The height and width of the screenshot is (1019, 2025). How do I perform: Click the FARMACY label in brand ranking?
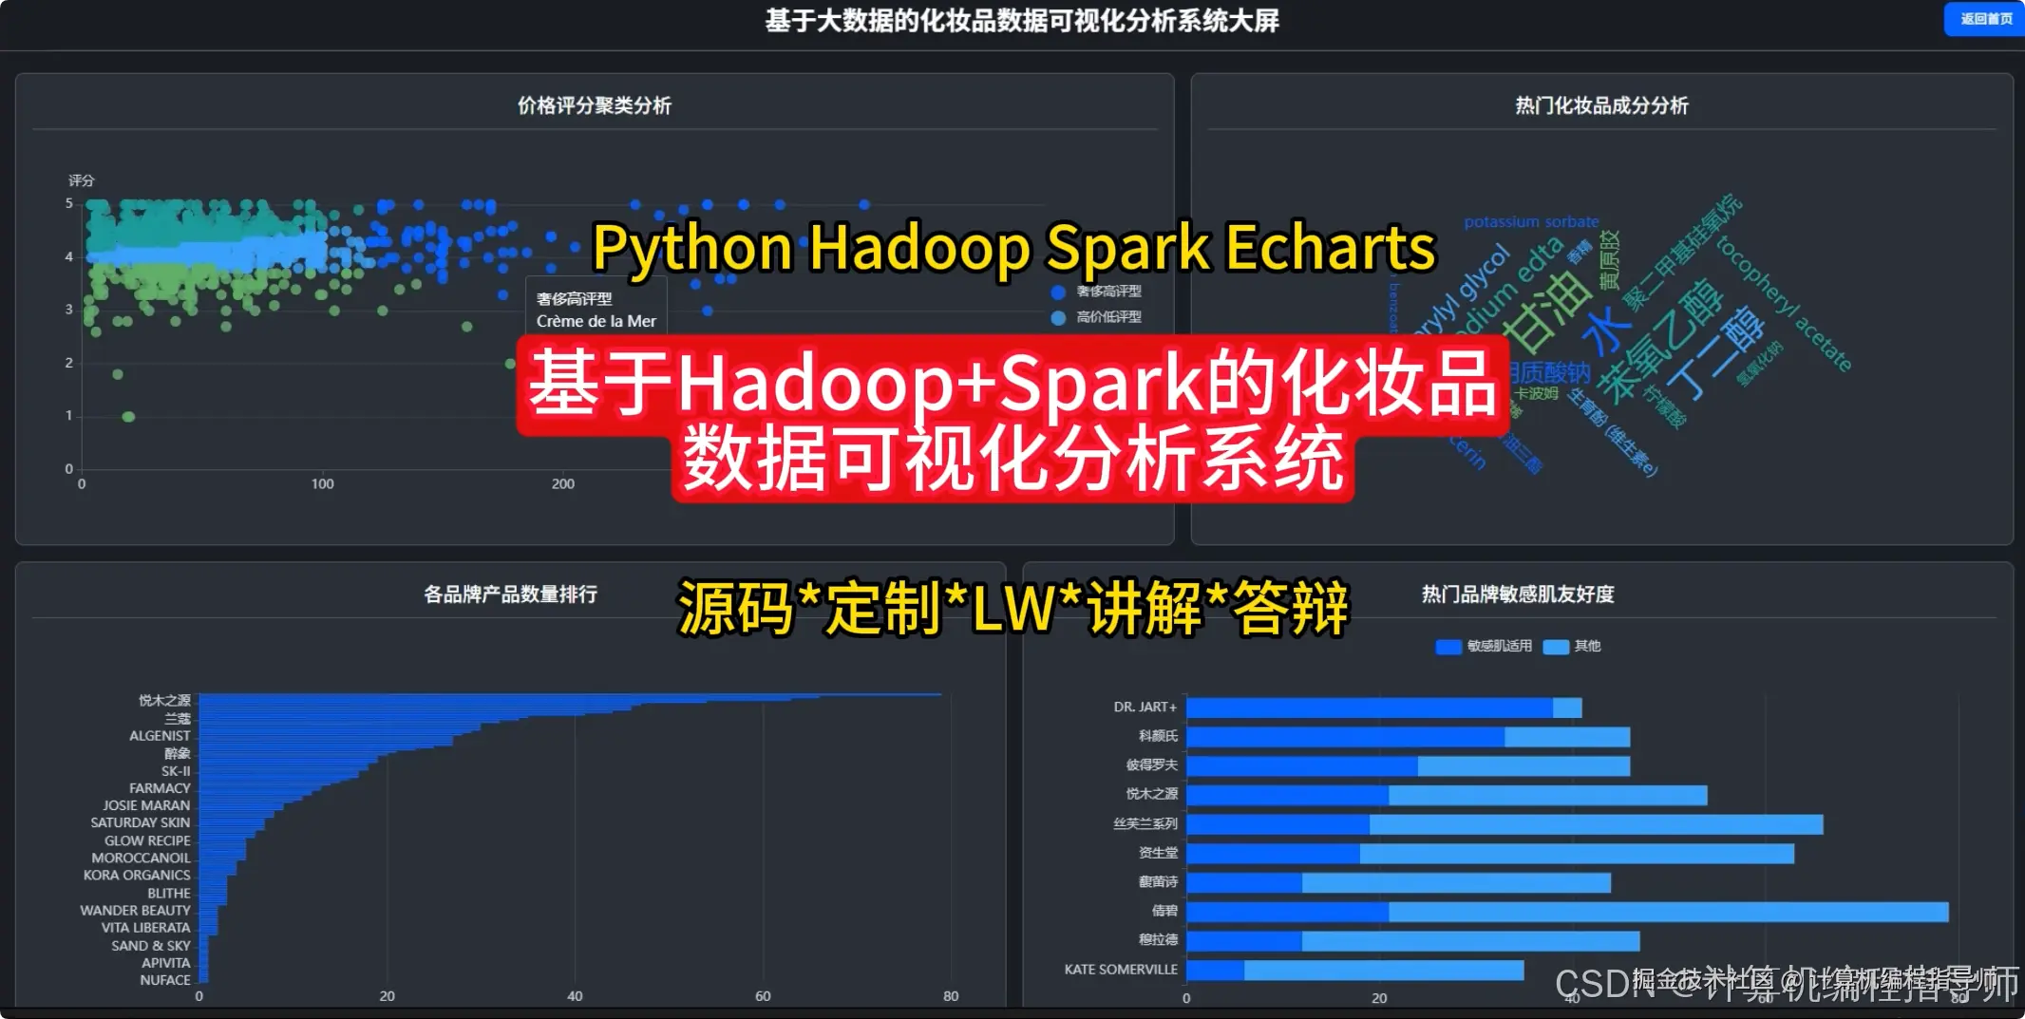click(x=160, y=788)
